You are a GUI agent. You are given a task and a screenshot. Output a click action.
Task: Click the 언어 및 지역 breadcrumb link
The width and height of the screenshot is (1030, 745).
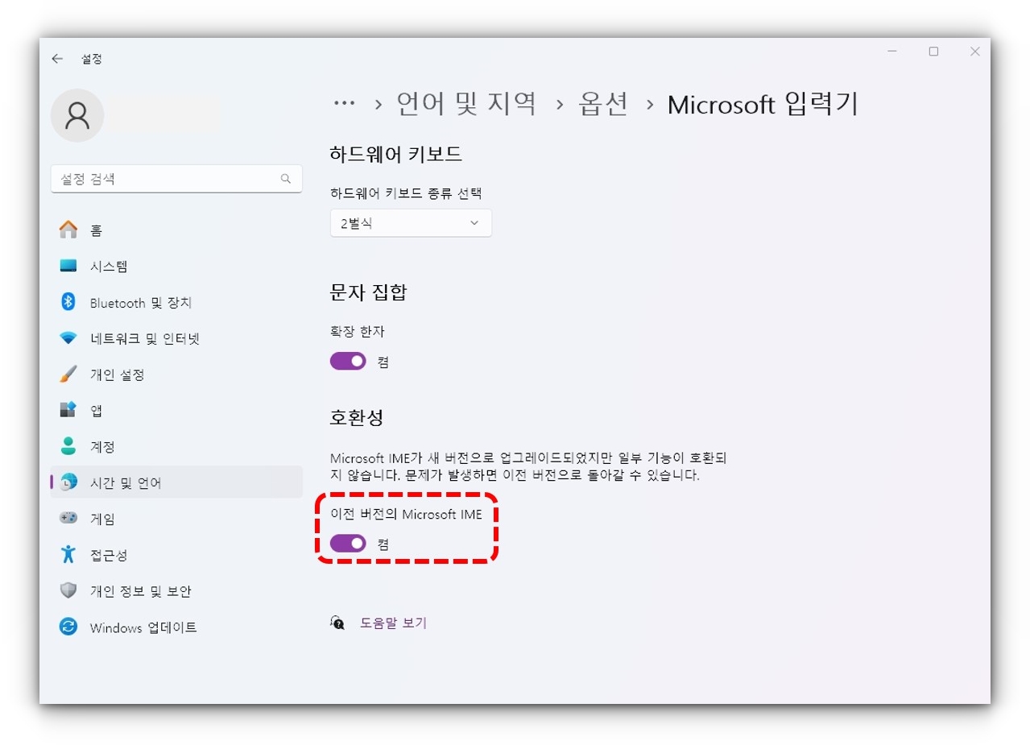[x=466, y=104]
